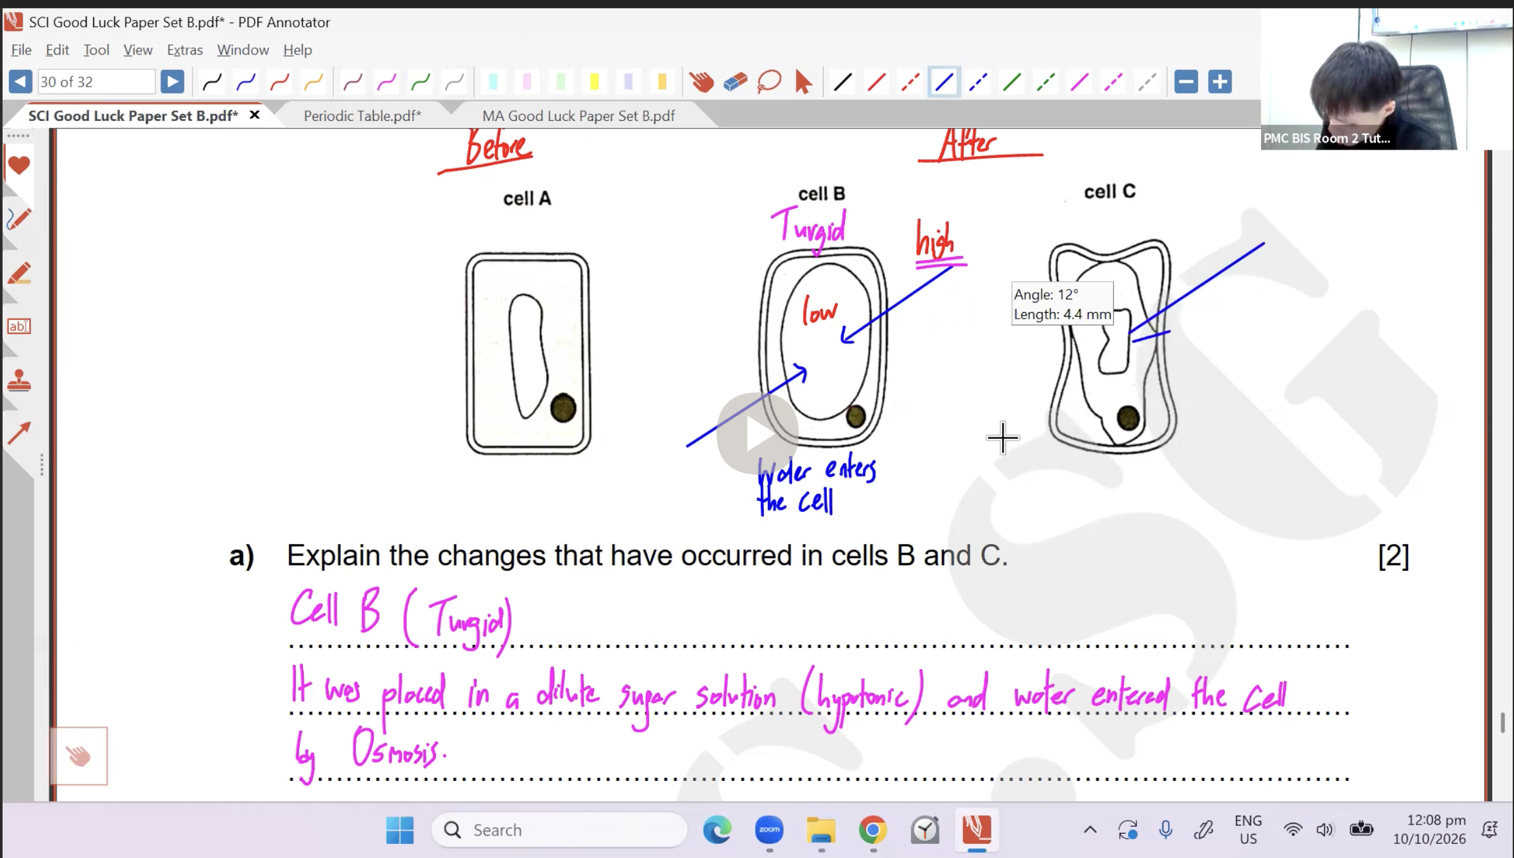This screenshot has width=1514, height=858.
Task: Choose the red pointer arrow tool
Action: [803, 82]
